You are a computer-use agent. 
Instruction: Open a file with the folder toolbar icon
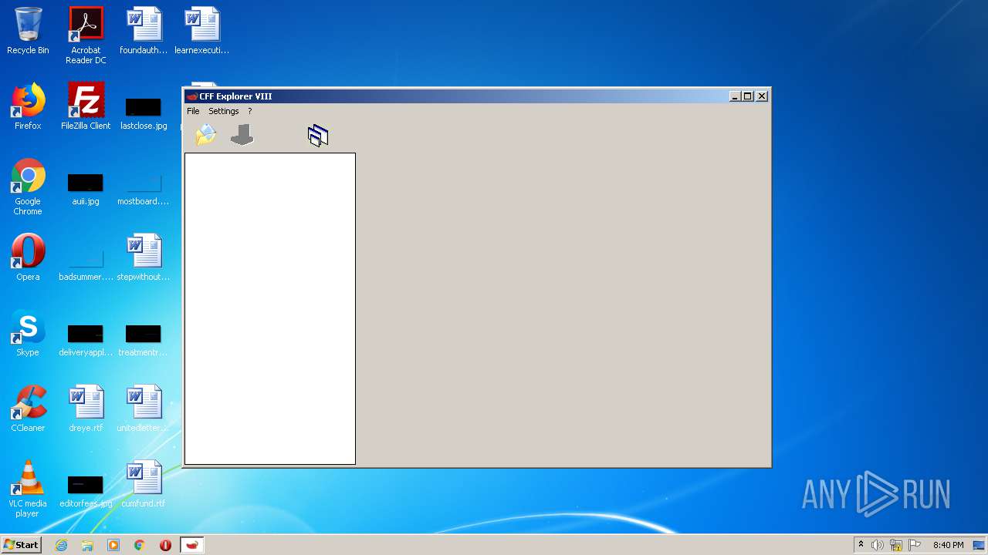click(x=206, y=135)
